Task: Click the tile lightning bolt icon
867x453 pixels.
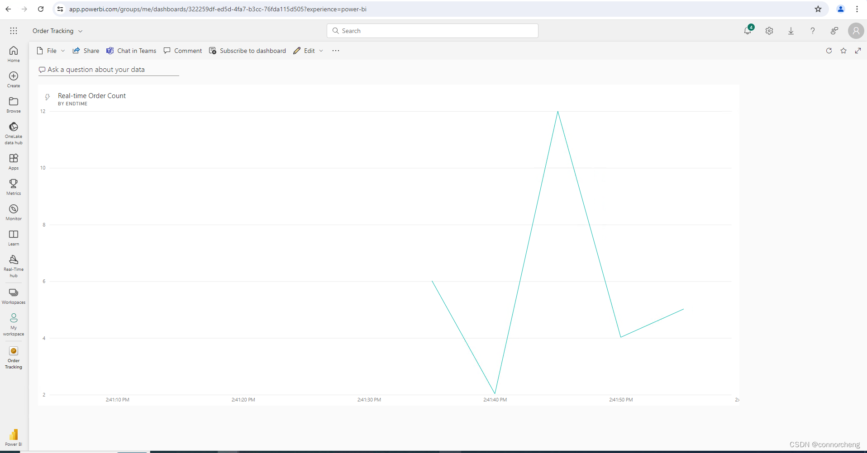Action: [47, 97]
